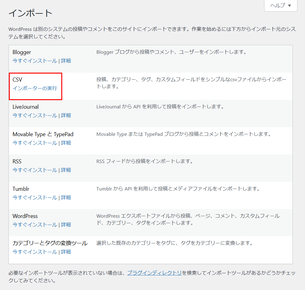Viewport: 305px width, 290px height.
Task: Open the Tumblr importer details page
Action: [x=66, y=197]
